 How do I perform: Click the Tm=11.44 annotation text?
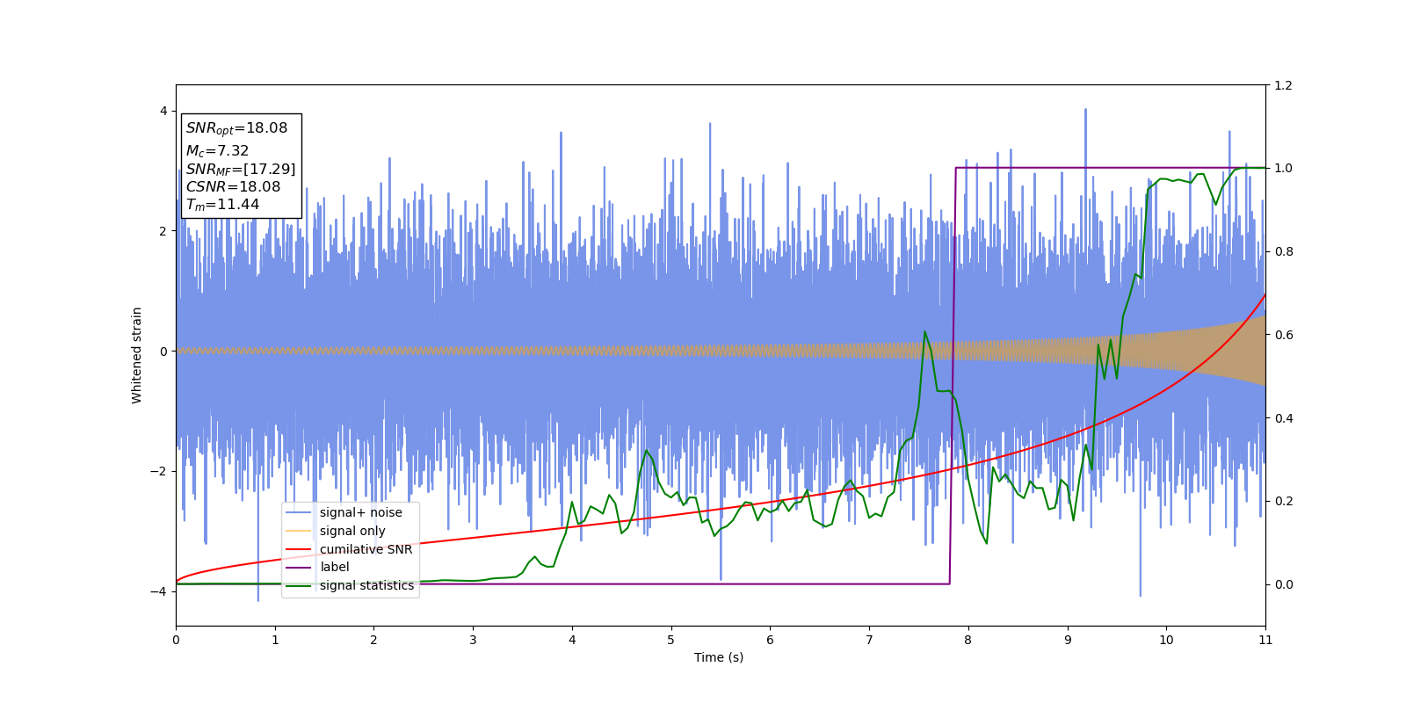(222, 205)
